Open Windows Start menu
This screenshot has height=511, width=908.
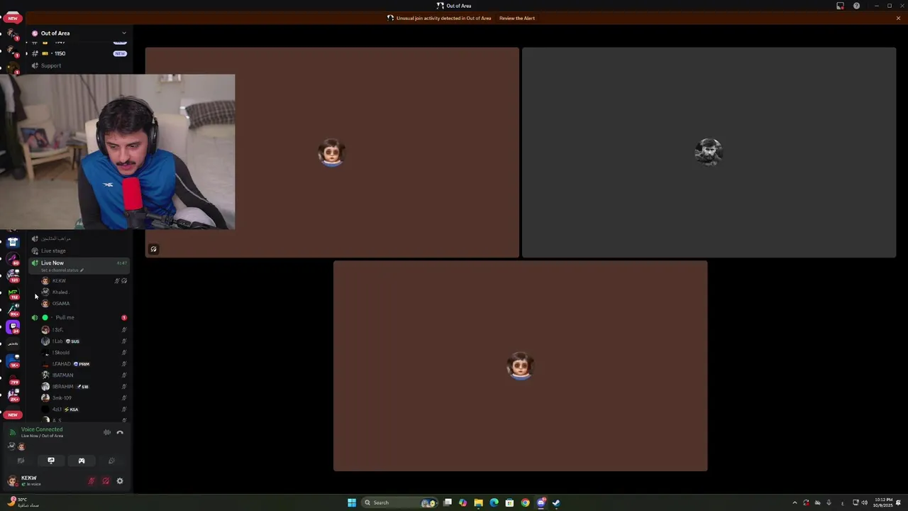point(352,502)
